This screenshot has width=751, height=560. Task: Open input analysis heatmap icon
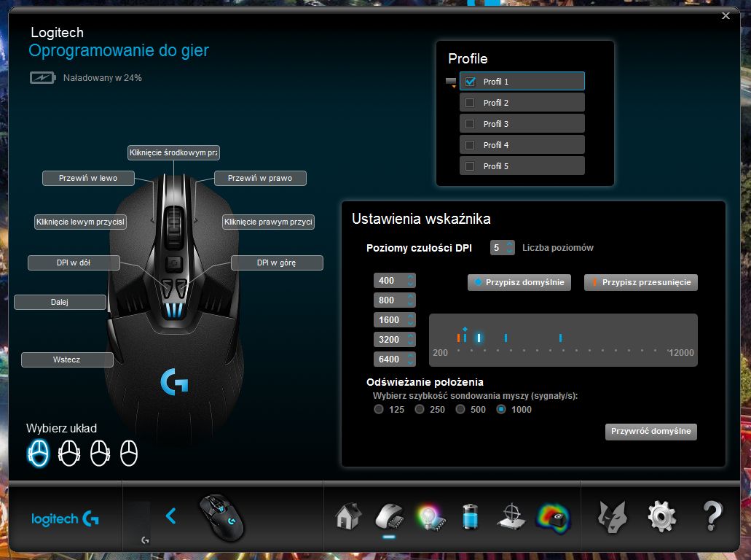tap(554, 518)
